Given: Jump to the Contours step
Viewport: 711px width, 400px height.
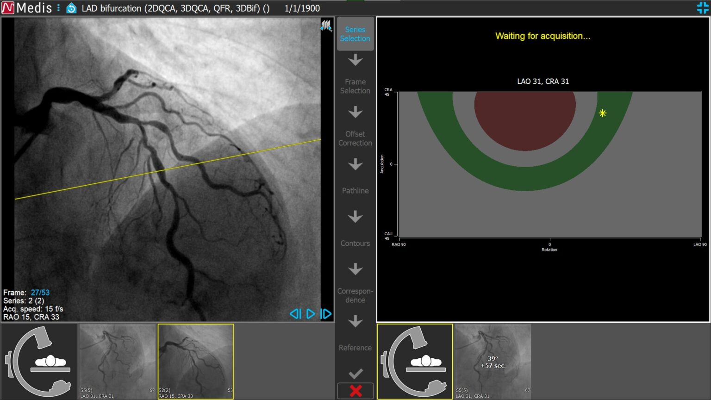Looking at the screenshot, I should tap(355, 243).
